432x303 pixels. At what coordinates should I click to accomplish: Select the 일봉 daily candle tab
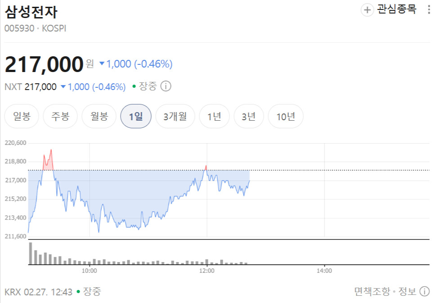tap(22, 117)
